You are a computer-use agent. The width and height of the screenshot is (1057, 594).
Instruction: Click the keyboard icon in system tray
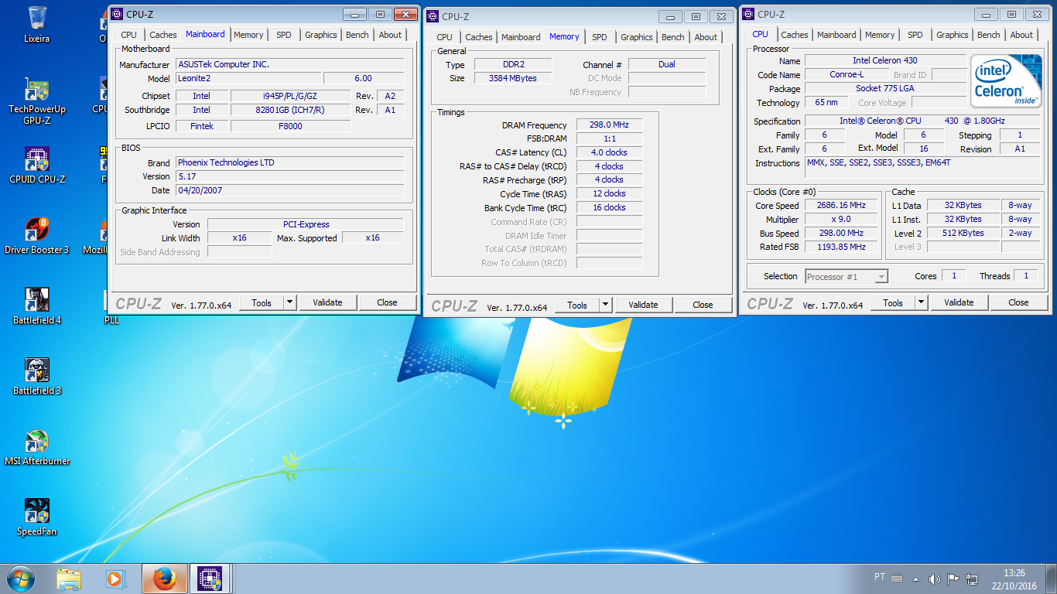(x=897, y=578)
